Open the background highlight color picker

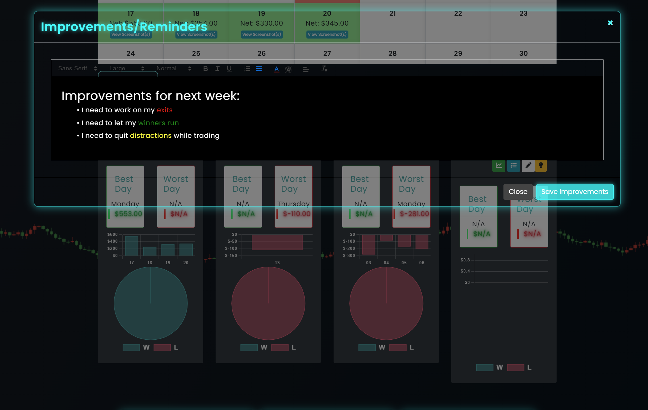288,69
